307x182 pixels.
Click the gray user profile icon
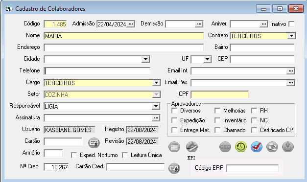288,147
